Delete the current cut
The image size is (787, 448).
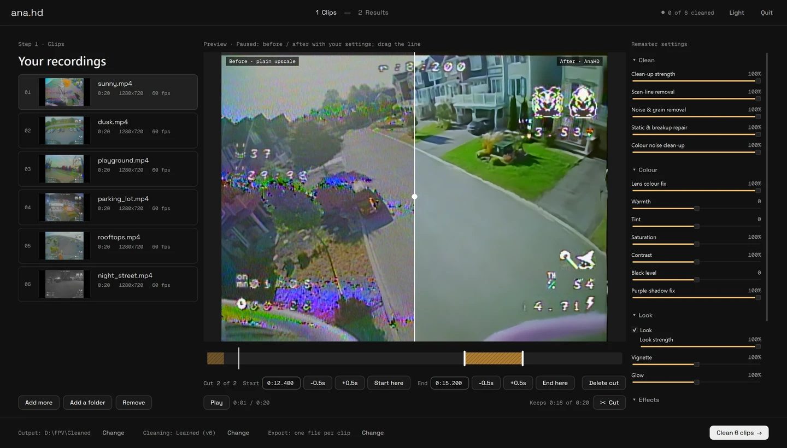pyautogui.click(x=604, y=383)
